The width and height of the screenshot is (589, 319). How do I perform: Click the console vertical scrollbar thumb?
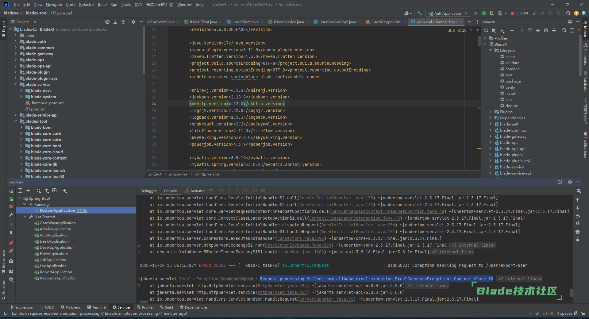tap(571, 293)
